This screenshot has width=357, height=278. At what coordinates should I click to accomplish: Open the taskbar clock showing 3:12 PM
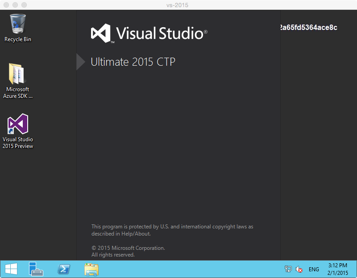point(338,269)
